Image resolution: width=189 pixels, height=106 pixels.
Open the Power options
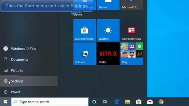[29, 92]
